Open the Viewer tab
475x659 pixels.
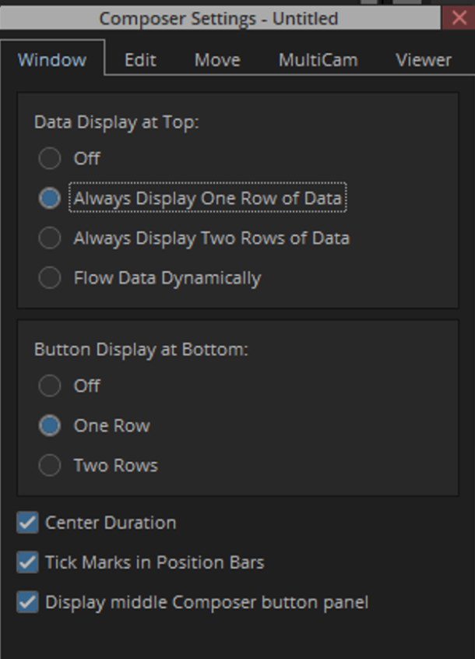click(423, 60)
